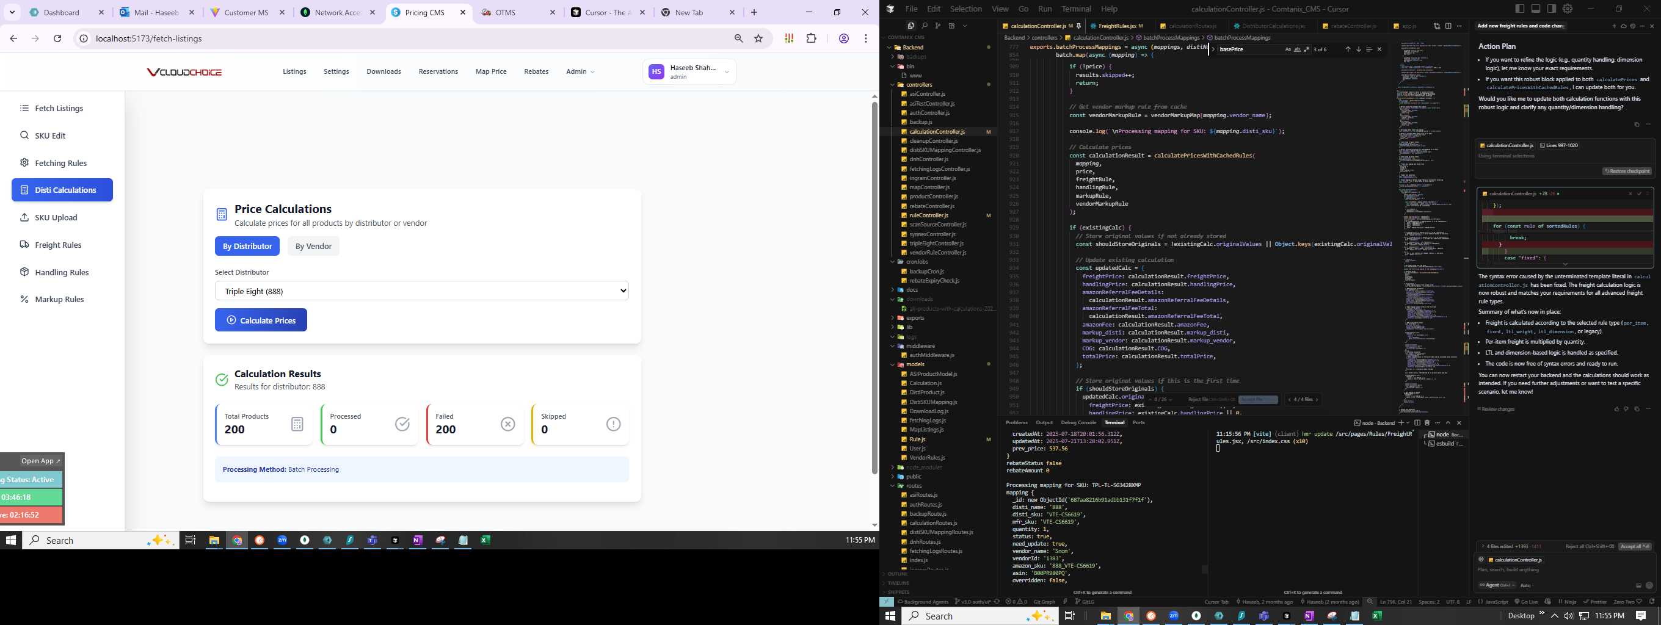
Task: Open a new Chrome tab with the plus
Action: point(754,12)
